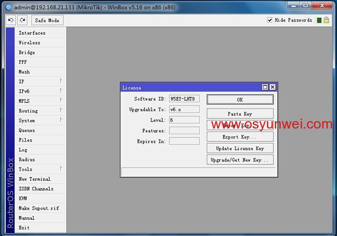Click Upgrade/Get New Key... button

pyautogui.click(x=240, y=160)
